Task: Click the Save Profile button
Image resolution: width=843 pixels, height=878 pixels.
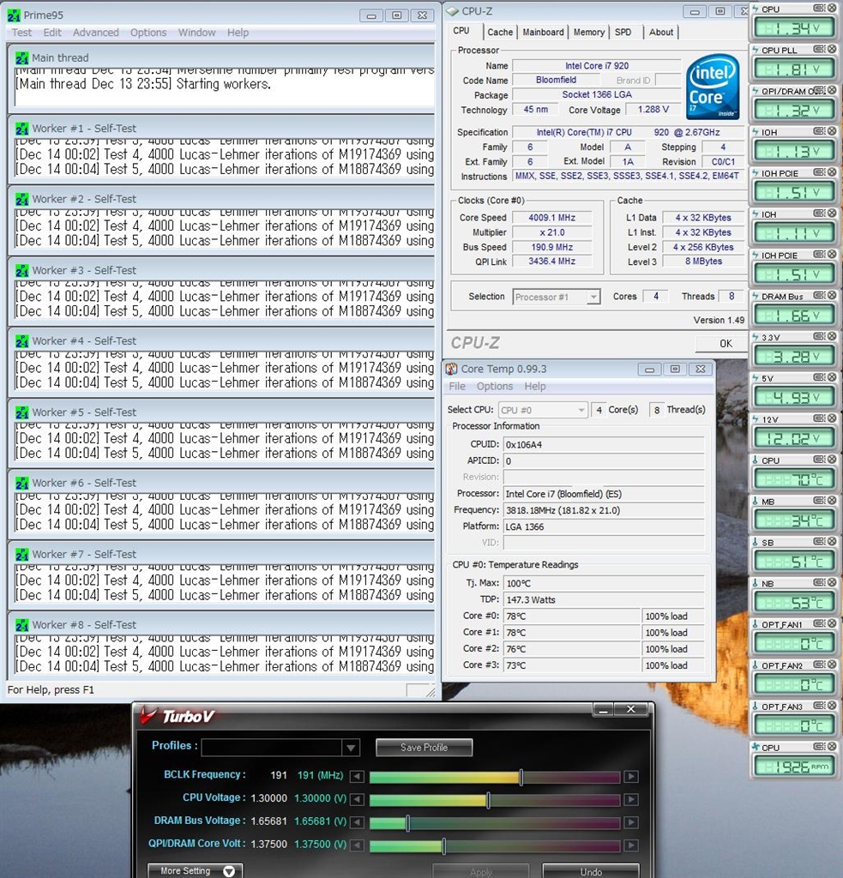Action: click(x=424, y=748)
